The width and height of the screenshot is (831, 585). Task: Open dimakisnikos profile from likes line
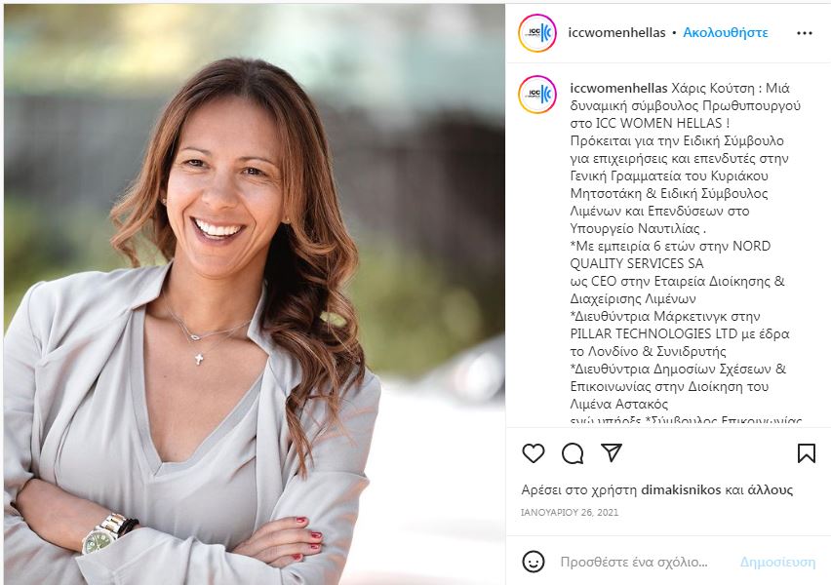681,489
